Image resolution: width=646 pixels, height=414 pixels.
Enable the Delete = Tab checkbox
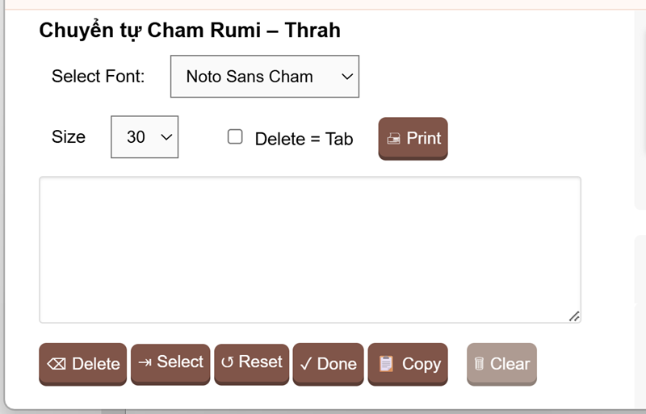[235, 137]
